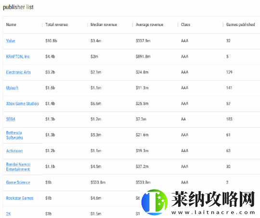This screenshot has height=218, width=260.
Task: Select Ubisoft's games published count 141
Action: coord(229,88)
